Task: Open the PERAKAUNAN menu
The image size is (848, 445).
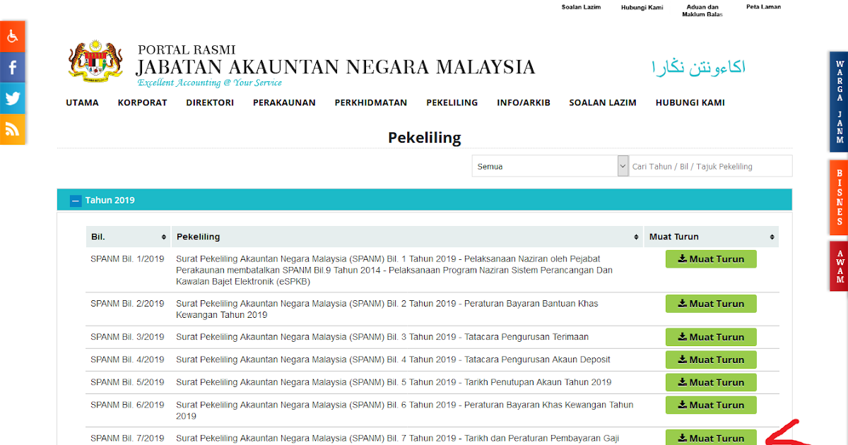Action: coord(284,102)
